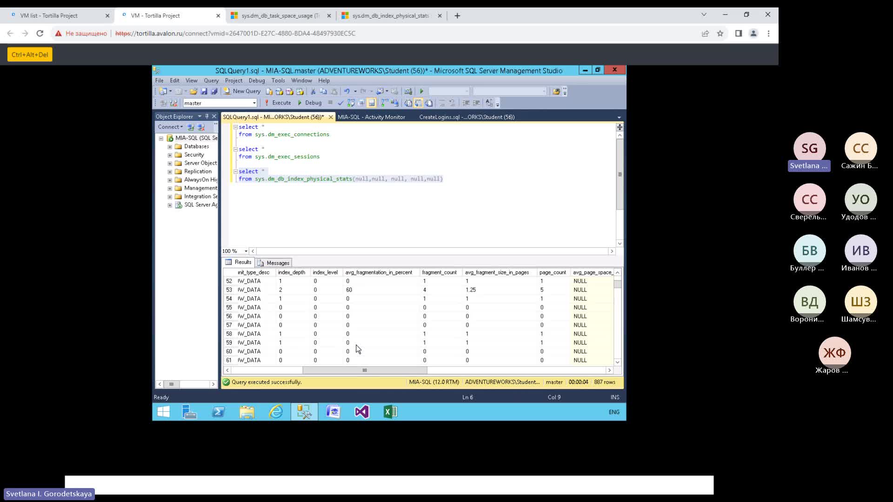Click the Ctrl+Alt+Del button
The height and width of the screenshot is (502, 893).
point(30,54)
